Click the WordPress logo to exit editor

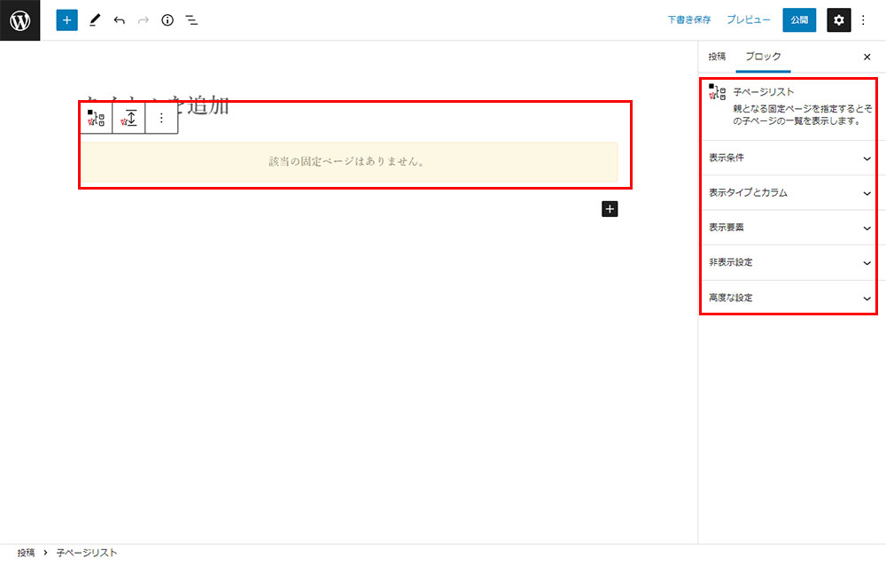tap(19, 19)
